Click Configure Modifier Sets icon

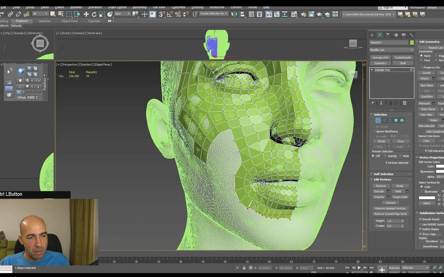click(x=404, y=103)
